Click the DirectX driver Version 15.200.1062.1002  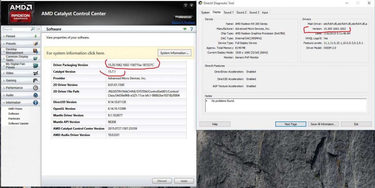pyautogui.click(x=335, y=29)
